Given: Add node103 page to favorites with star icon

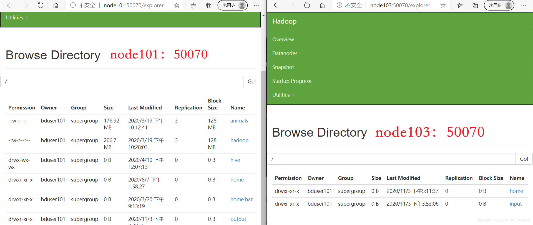Looking at the screenshot, I should [x=443, y=5].
